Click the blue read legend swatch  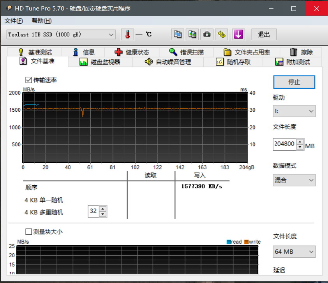click(229, 242)
